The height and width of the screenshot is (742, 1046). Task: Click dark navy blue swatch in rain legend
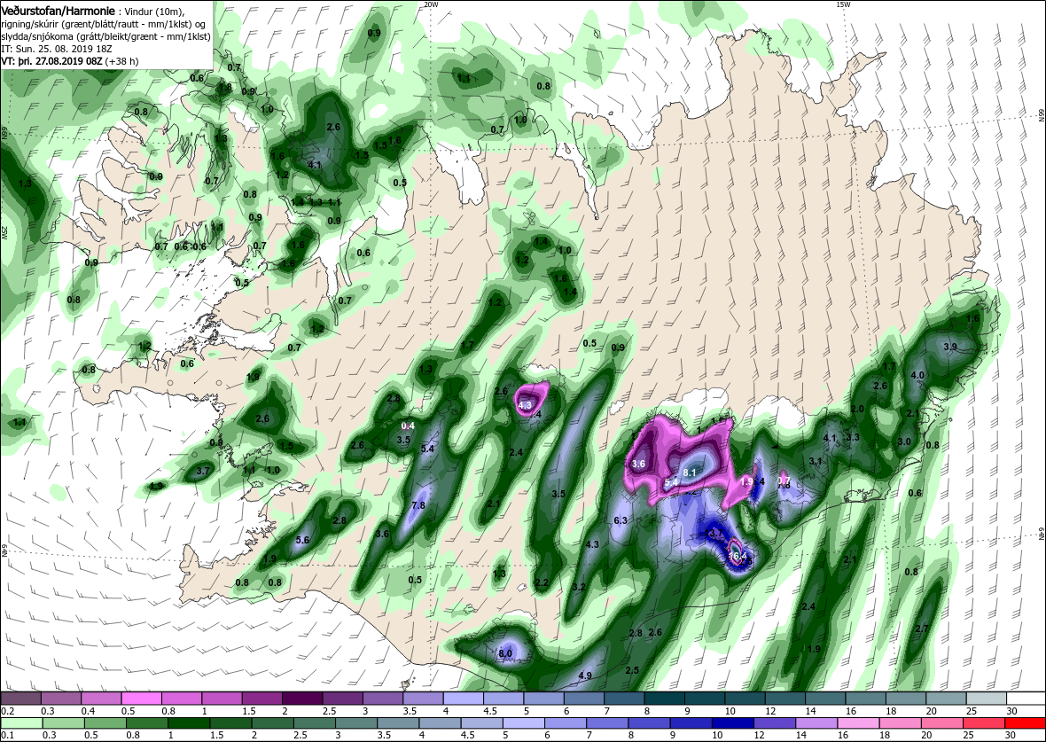point(732,723)
